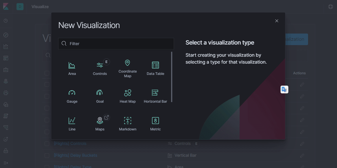The image size is (337, 168).
Task: Choose the Line visualization type
Action: tap(72, 124)
